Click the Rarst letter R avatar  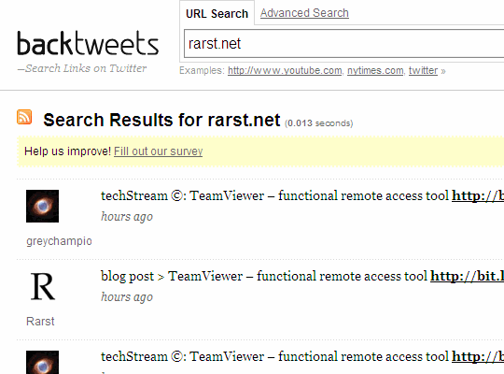(42, 286)
